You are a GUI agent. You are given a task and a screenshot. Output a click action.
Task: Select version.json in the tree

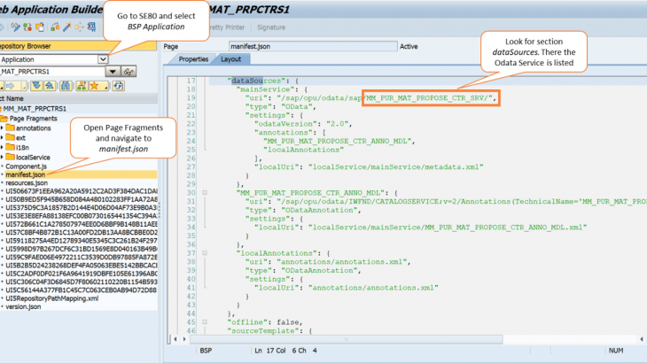23,306
